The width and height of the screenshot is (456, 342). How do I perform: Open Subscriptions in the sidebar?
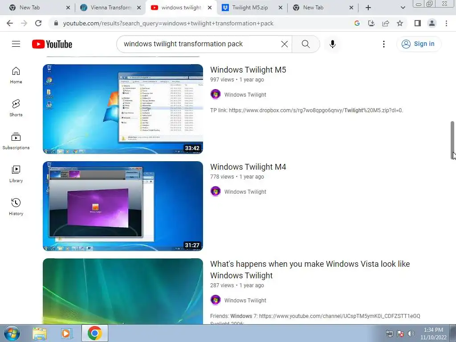[x=16, y=141]
